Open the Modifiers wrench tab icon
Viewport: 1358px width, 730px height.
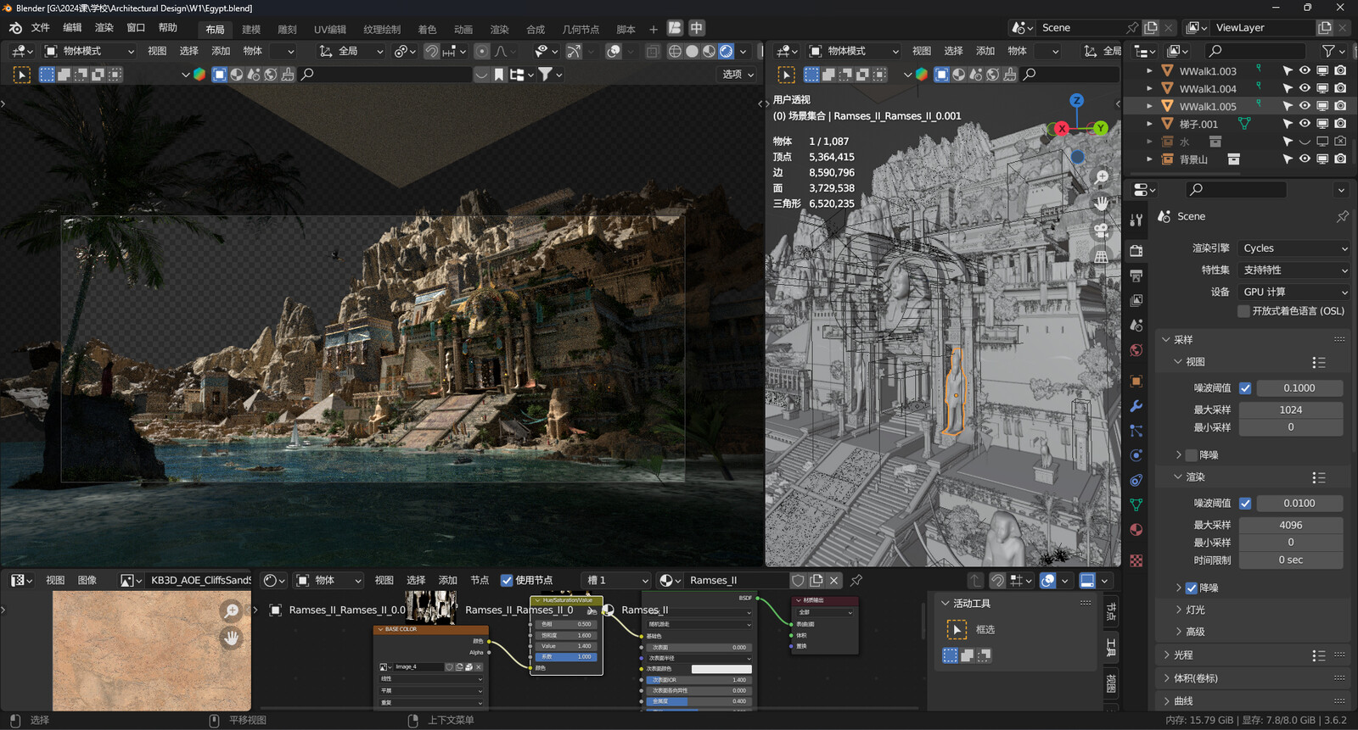[x=1136, y=406]
